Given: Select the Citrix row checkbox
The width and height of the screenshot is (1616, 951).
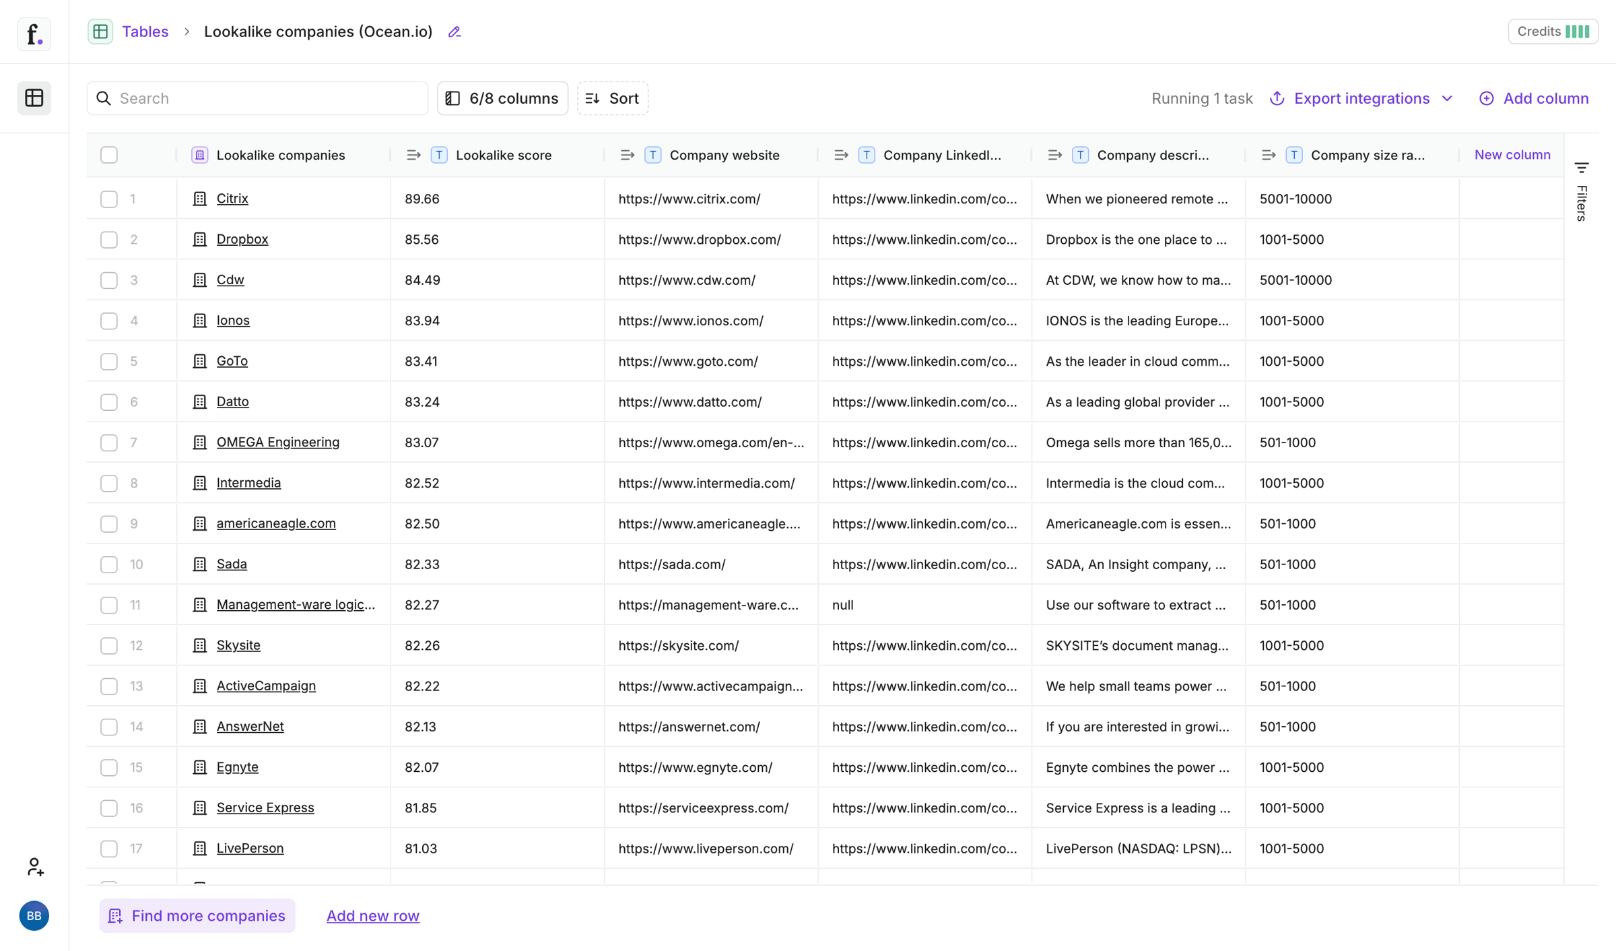Looking at the screenshot, I should pyautogui.click(x=109, y=199).
